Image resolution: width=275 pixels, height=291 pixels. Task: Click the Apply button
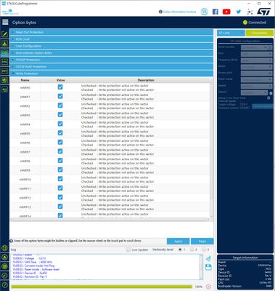click(178, 242)
